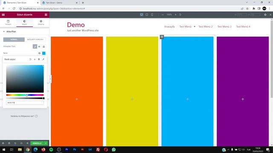Close the responsive bar X
This screenshot has height=153, width=273.
pyautogui.click(x=270, y=15)
